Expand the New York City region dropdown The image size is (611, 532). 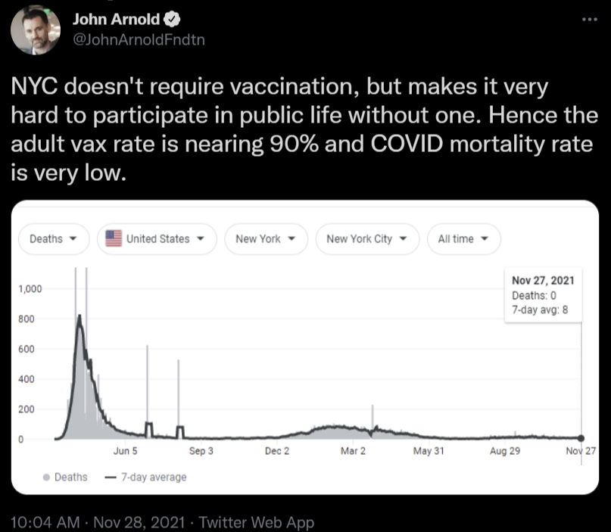tap(366, 238)
